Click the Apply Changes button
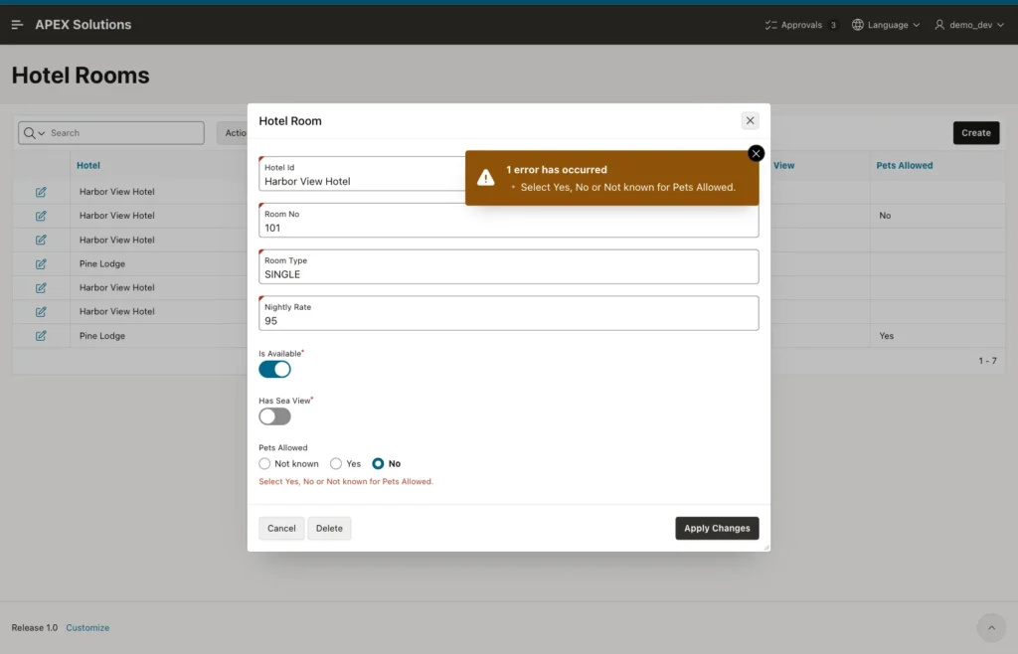Viewport: 1018px width, 654px height. (717, 528)
